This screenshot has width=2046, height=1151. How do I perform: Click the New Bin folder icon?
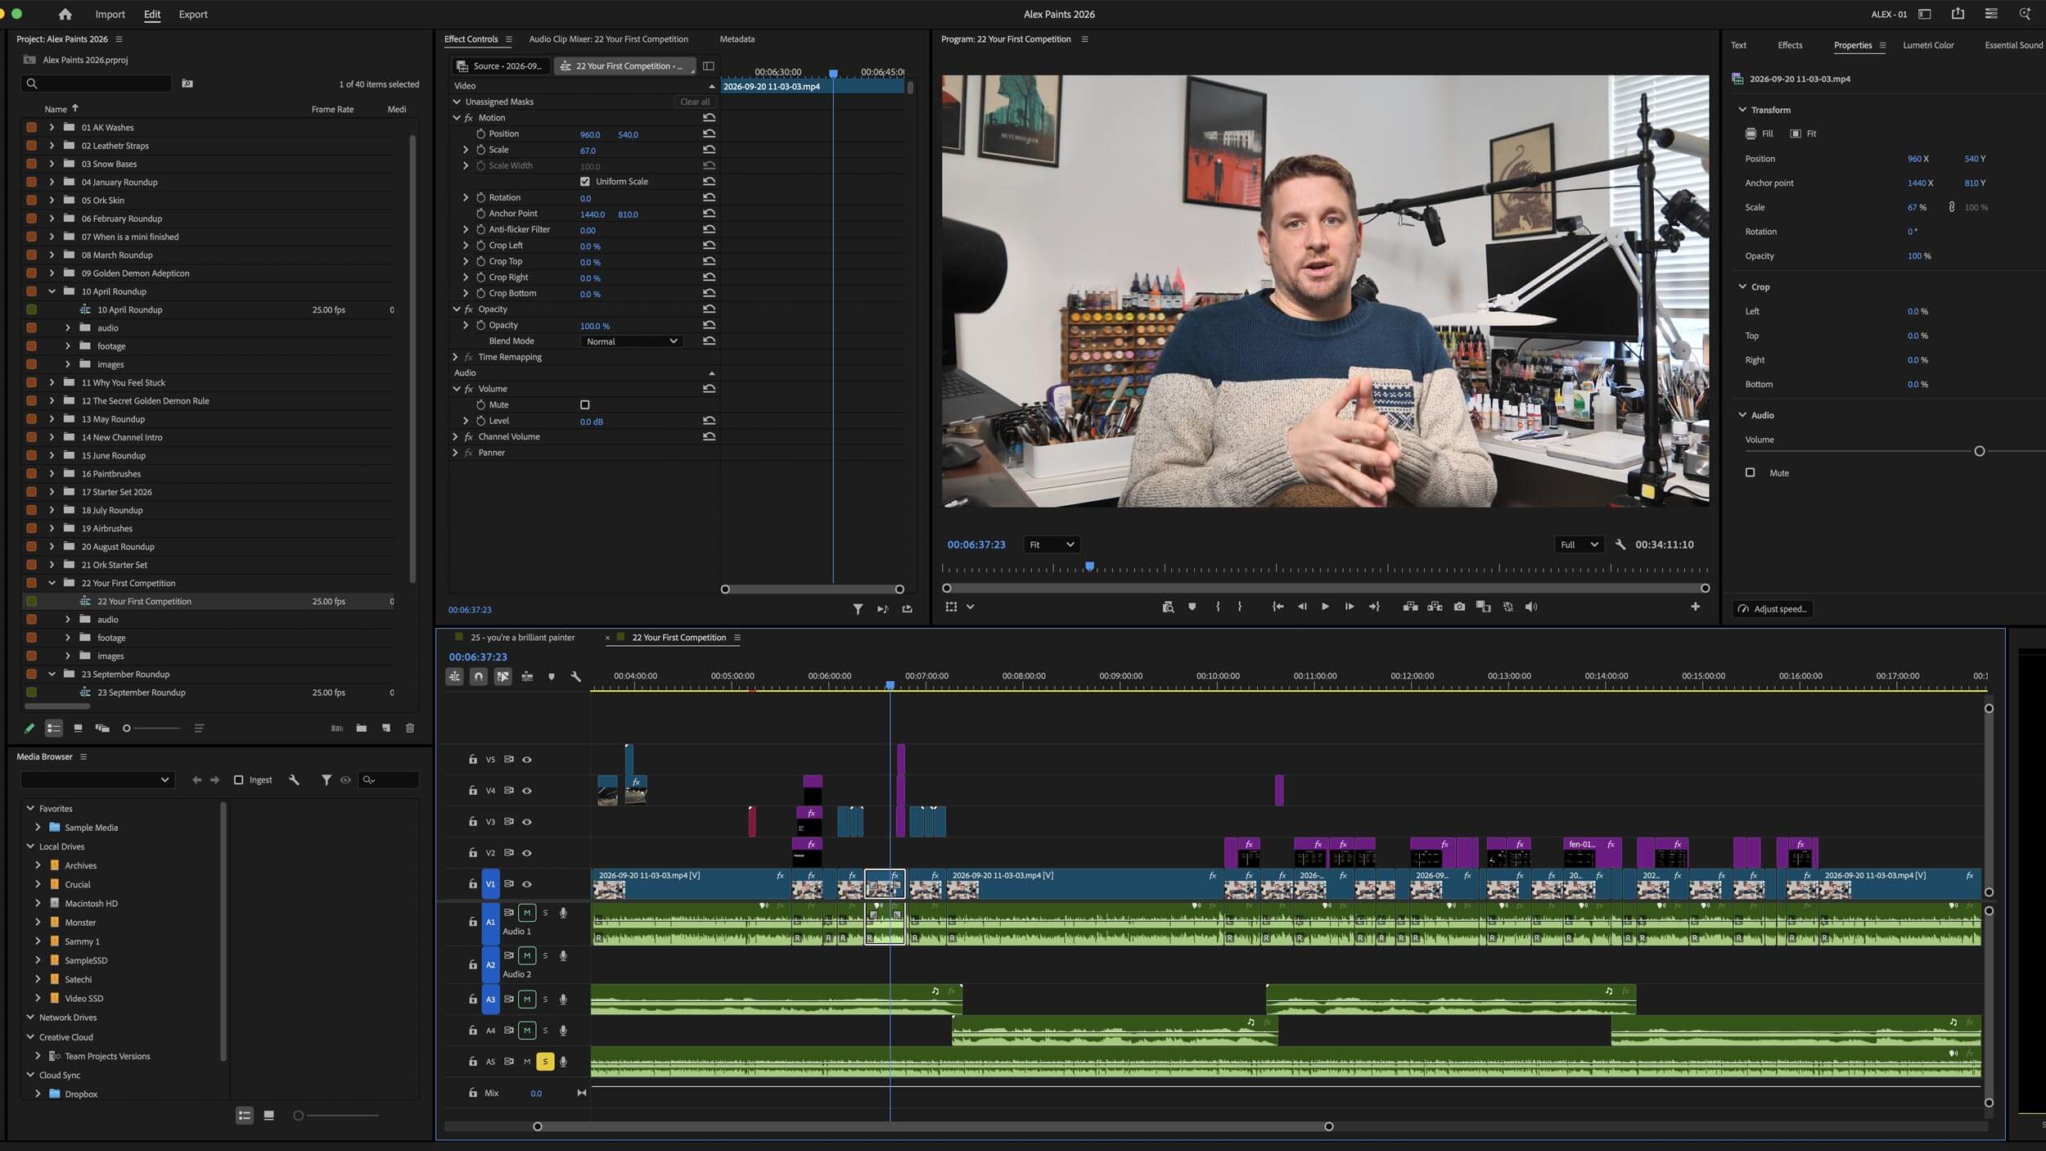[x=361, y=728]
